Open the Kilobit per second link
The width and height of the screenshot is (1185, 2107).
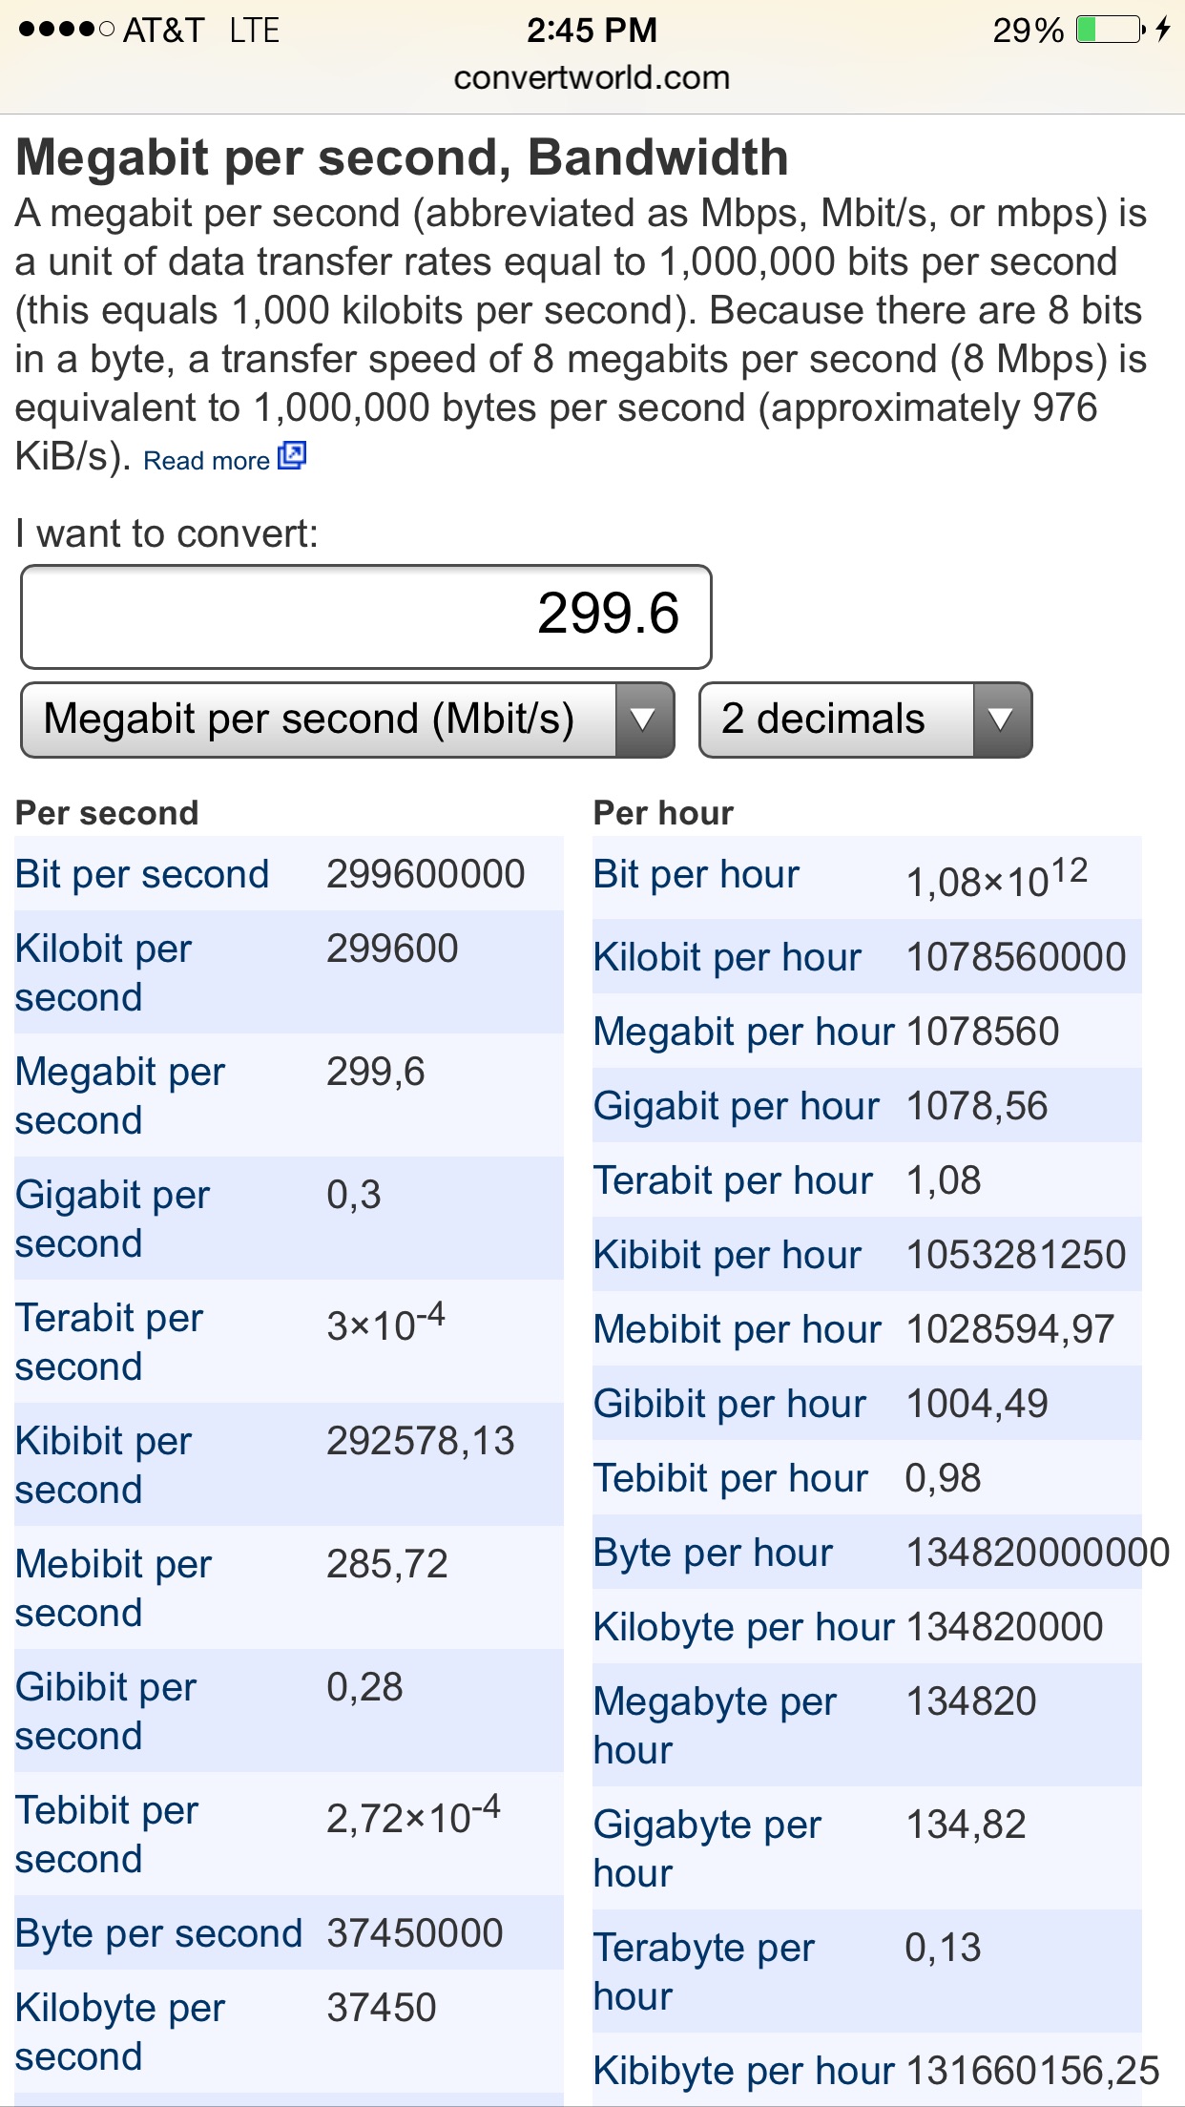[104, 972]
